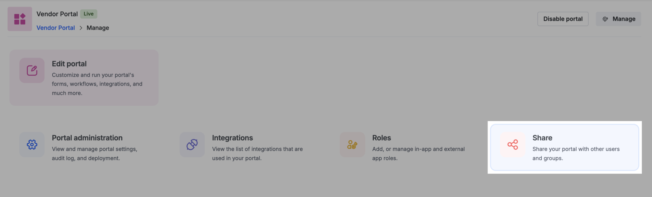
Task: Open the Edit portal pencil icon
Action: [32, 70]
